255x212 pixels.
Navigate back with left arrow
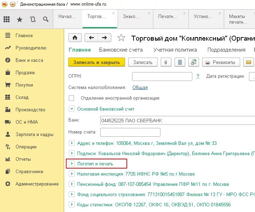[x=91, y=38]
